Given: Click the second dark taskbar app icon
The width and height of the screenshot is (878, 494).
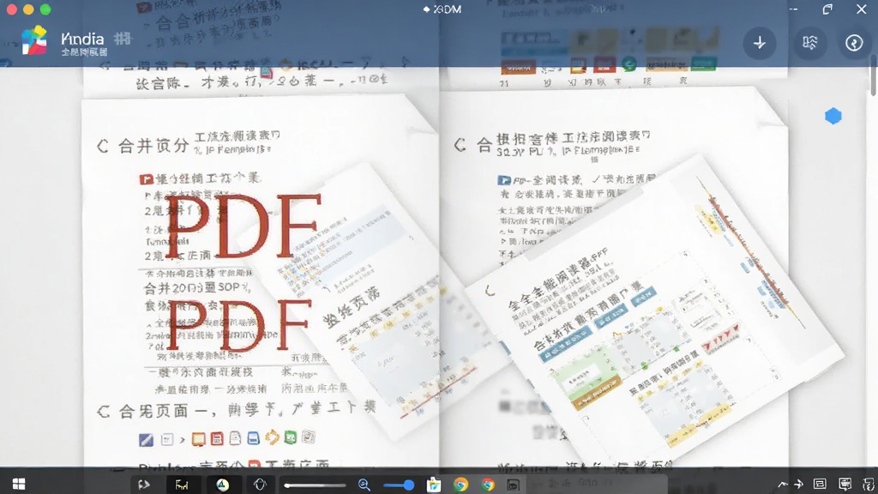Looking at the screenshot, I should coord(182,485).
